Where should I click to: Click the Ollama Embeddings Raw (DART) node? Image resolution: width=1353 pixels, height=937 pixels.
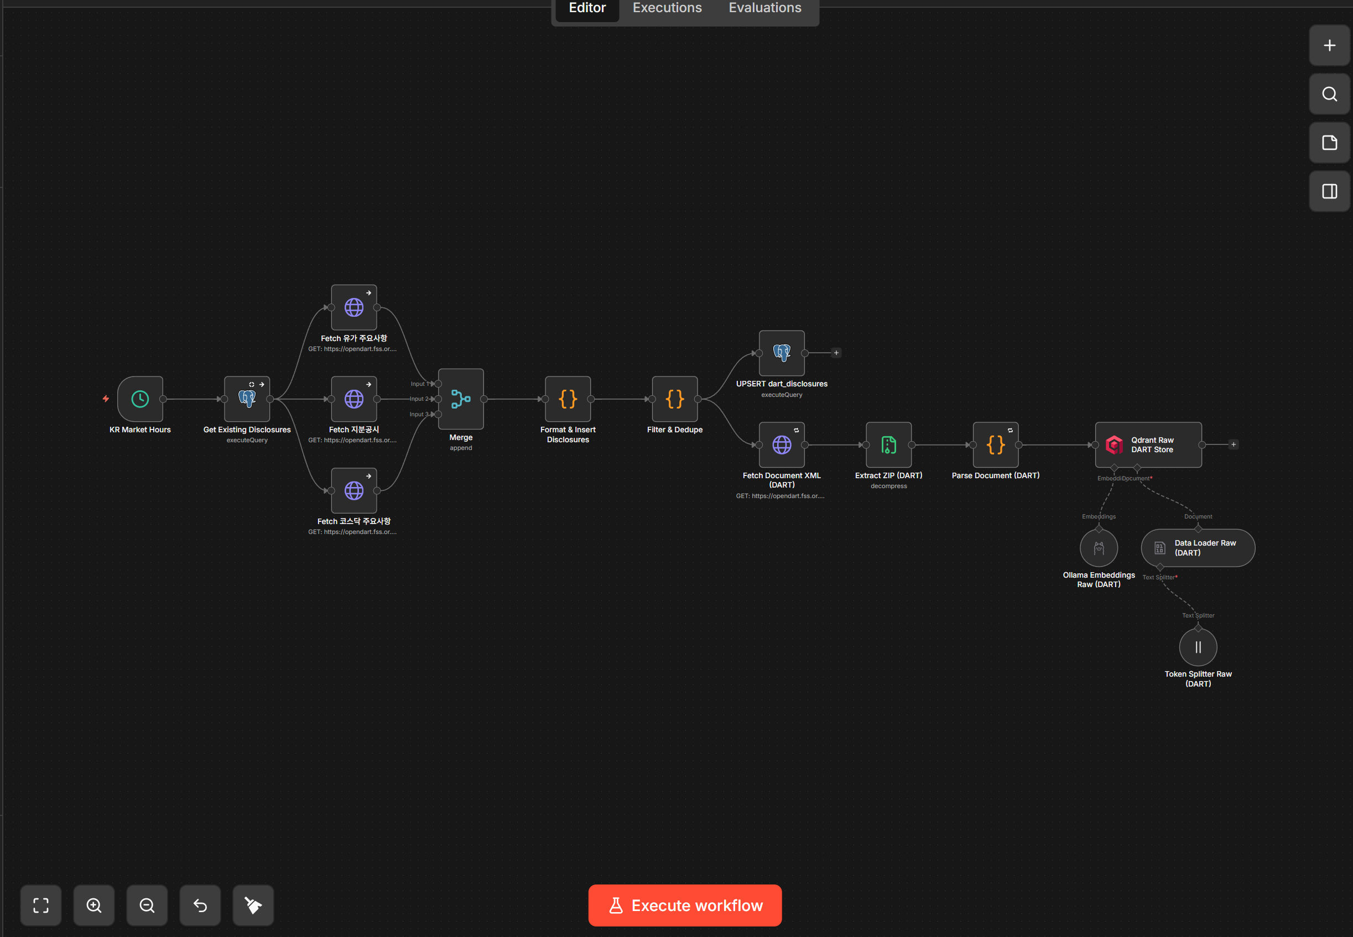(1098, 548)
